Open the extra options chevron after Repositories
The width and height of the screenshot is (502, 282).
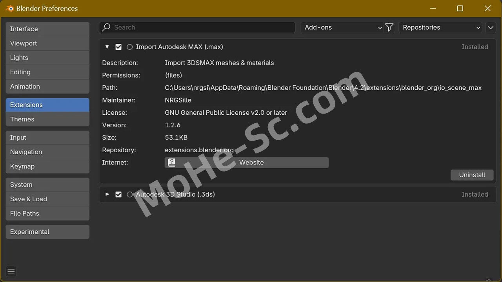[490, 27]
